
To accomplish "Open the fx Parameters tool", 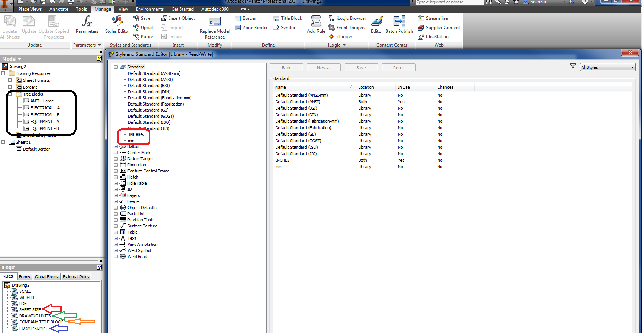I will (x=87, y=24).
